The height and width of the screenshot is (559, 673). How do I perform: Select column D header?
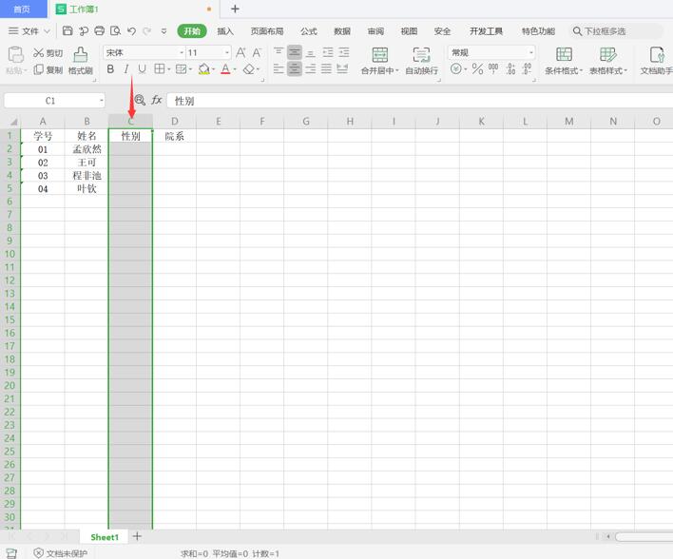(x=174, y=122)
